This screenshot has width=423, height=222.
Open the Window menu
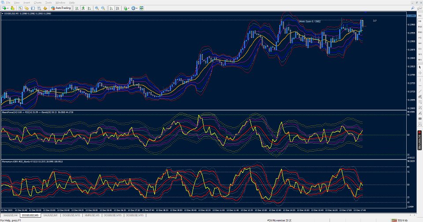click(x=60, y=3)
